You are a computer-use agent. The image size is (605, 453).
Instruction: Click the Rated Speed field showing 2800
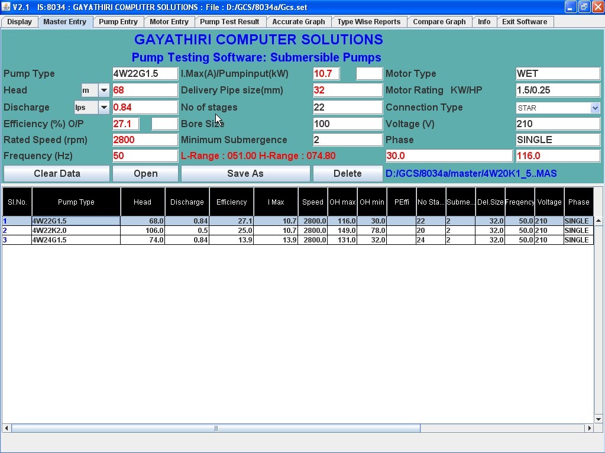145,140
